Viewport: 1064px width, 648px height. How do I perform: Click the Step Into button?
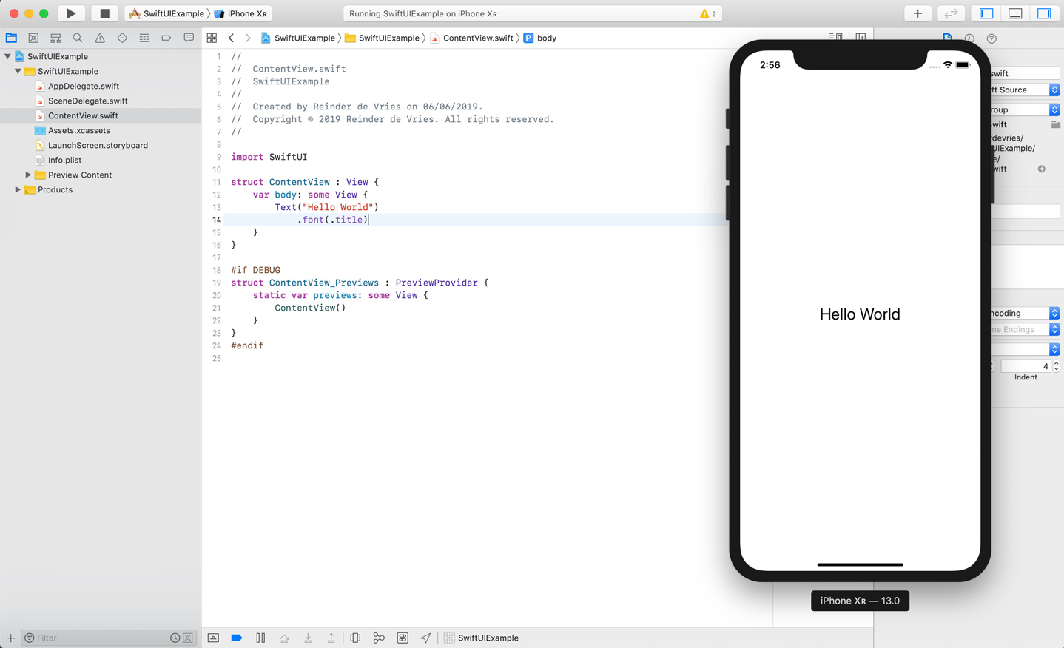click(308, 638)
